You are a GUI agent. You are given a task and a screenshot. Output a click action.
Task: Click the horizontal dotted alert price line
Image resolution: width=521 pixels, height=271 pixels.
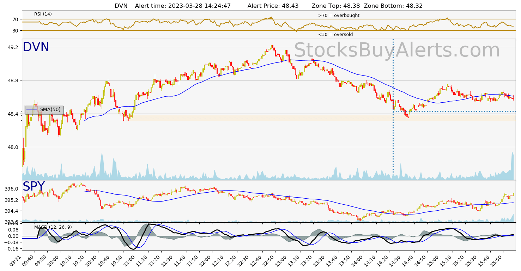[455, 112]
